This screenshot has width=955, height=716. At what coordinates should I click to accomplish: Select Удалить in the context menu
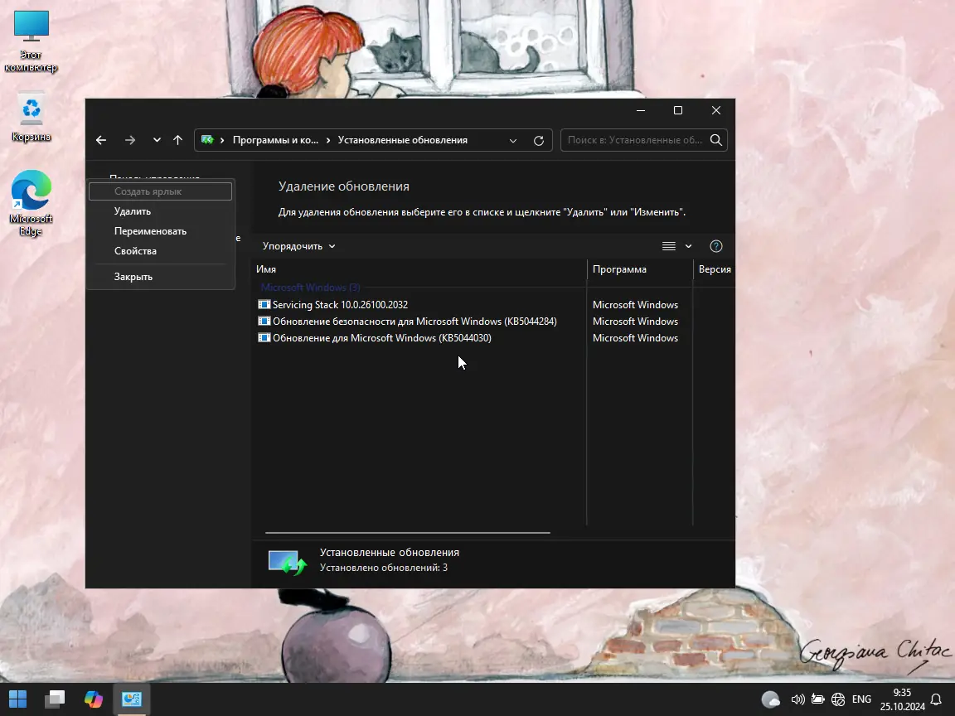coord(132,210)
